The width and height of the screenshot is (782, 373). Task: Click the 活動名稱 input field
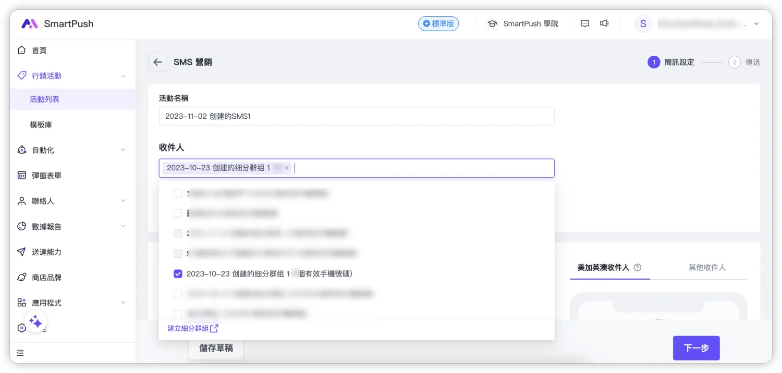point(357,116)
